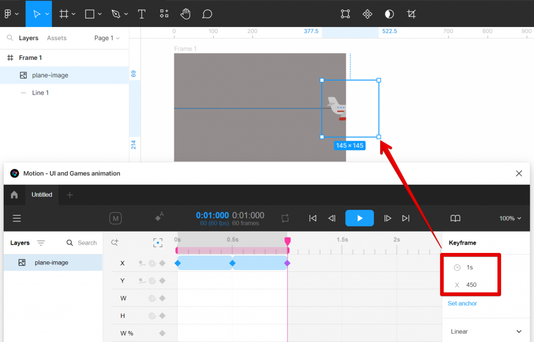Open the Motion plugin hamburger menu
The width and height of the screenshot is (534, 342).
[17, 218]
